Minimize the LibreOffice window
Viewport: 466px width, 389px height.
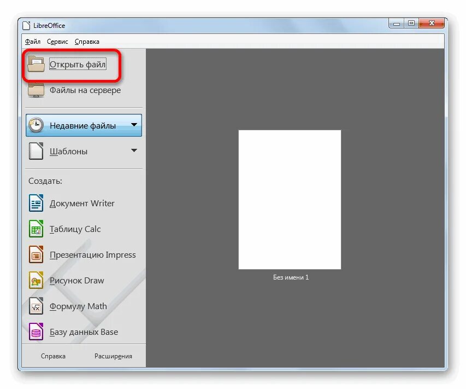coord(397,24)
